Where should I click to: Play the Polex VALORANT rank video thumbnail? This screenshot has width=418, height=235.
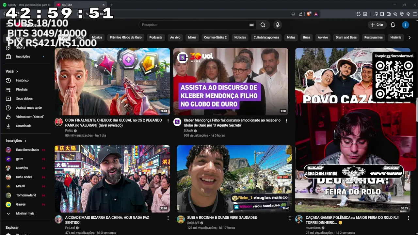[x=112, y=82]
